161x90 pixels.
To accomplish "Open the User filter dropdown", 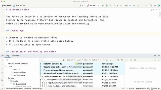I will [x=80, y=60].
